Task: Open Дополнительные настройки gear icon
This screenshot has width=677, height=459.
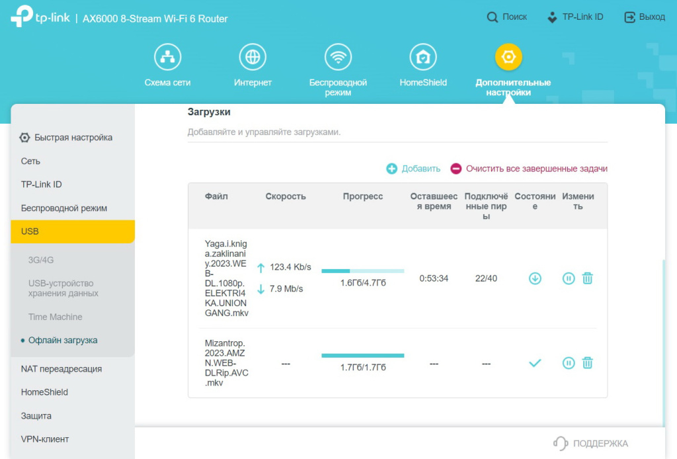Action: pyautogui.click(x=508, y=57)
